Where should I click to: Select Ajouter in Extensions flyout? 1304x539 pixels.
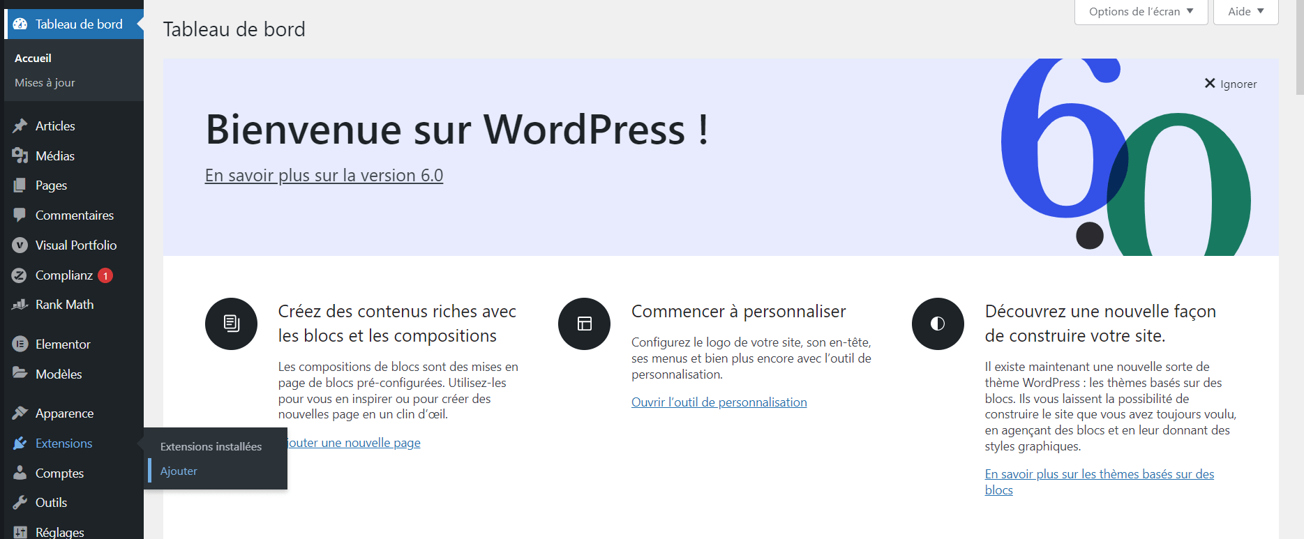[179, 471]
